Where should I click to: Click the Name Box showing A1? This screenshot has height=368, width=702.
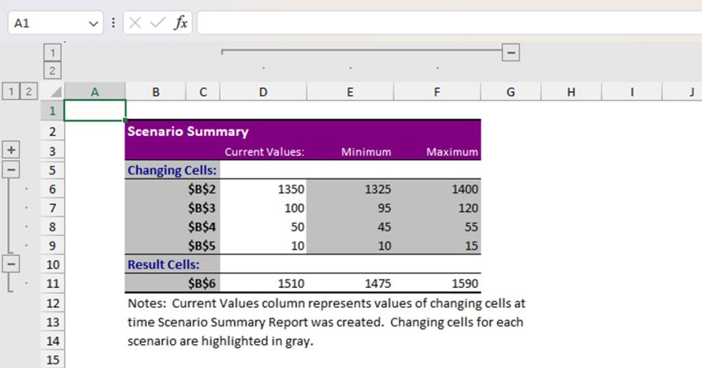pyautogui.click(x=56, y=23)
